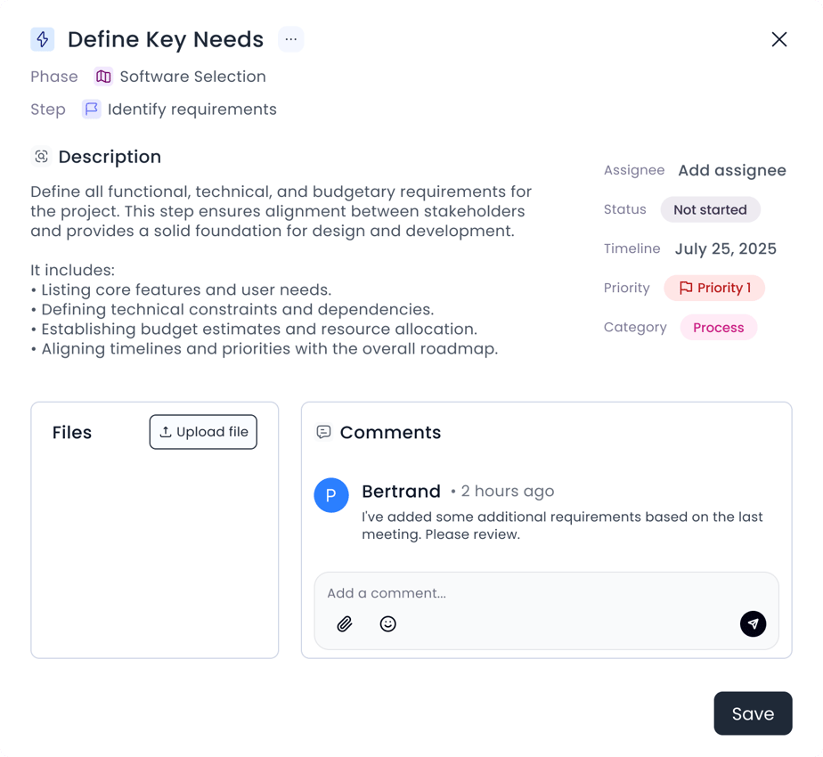The image size is (823, 757).
Task: Click the lightning bolt task icon
Action: pos(42,39)
